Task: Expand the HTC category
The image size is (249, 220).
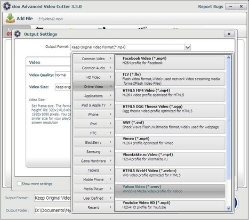Action: 93,133
